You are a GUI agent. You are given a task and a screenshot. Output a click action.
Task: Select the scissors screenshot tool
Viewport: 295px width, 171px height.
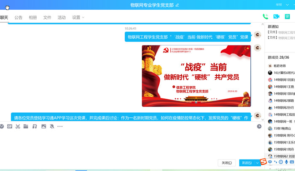(18, 126)
